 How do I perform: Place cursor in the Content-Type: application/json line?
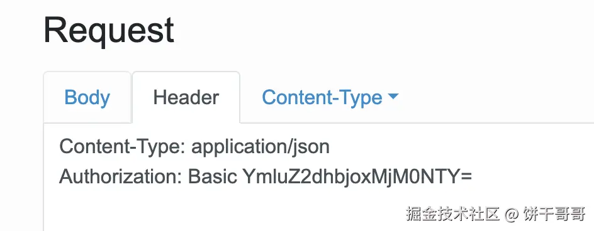[194, 147]
